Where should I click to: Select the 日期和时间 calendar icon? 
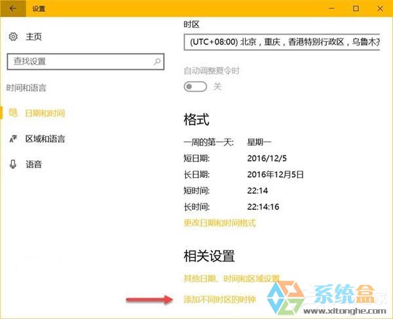[13, 113]
